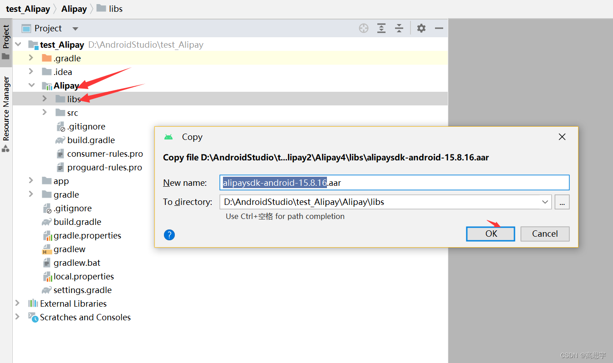Select gradlew.bat file icon
The height and width of the screenshot is (363, 613).
tap(46, 263)
